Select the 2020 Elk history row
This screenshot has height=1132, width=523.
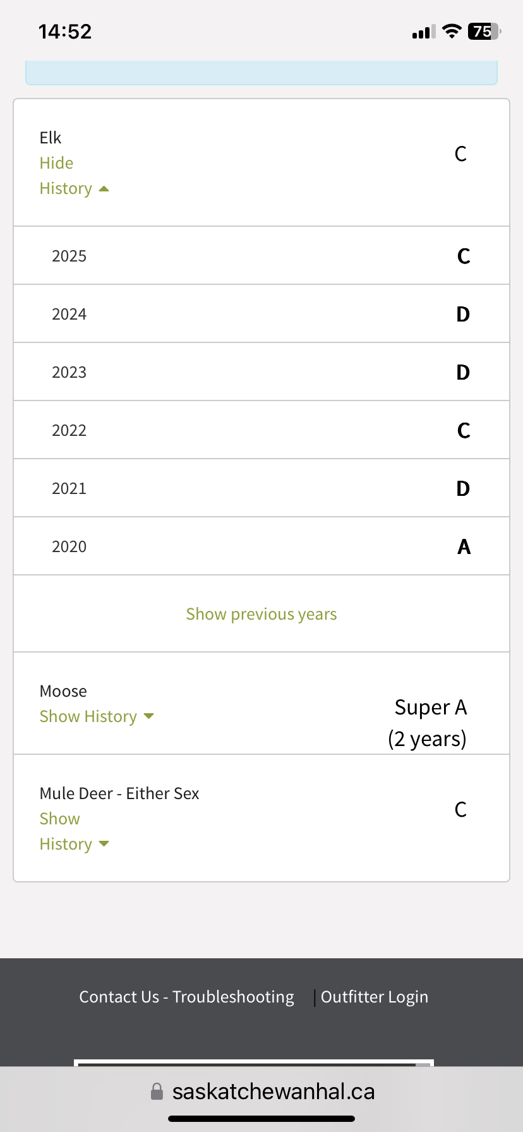coord(261,546)
